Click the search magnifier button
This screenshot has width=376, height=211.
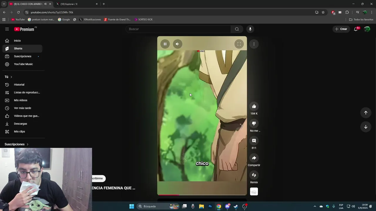(237, 29)
